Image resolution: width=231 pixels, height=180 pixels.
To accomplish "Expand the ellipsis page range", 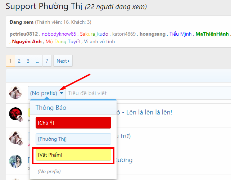I will coord(37,61).
